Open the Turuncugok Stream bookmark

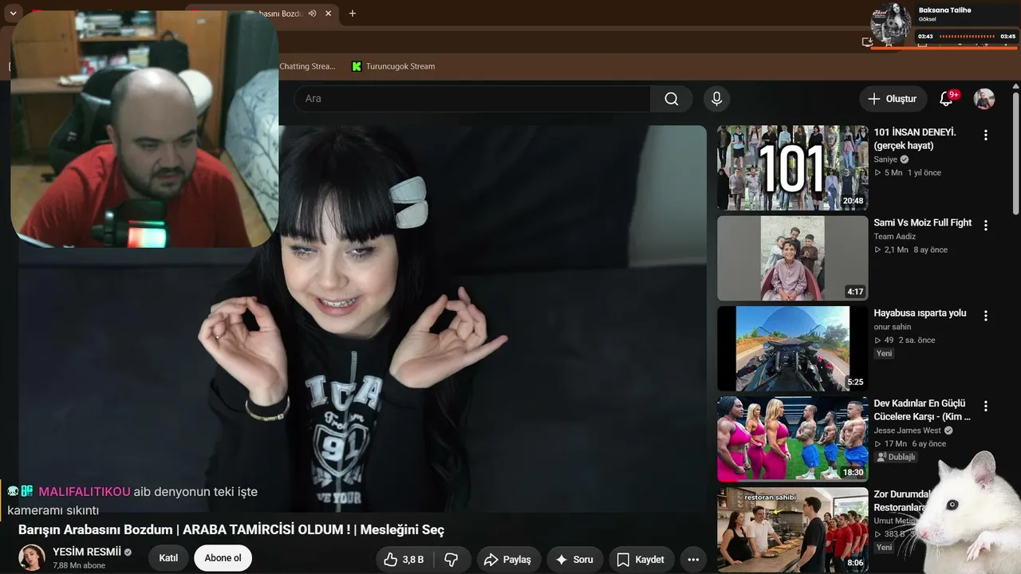[x=394, y=66]
